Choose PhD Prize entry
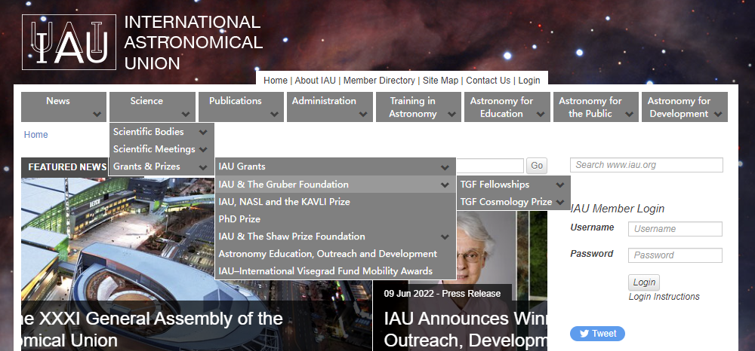The image size is (755, 351). (x=335, y=218)
